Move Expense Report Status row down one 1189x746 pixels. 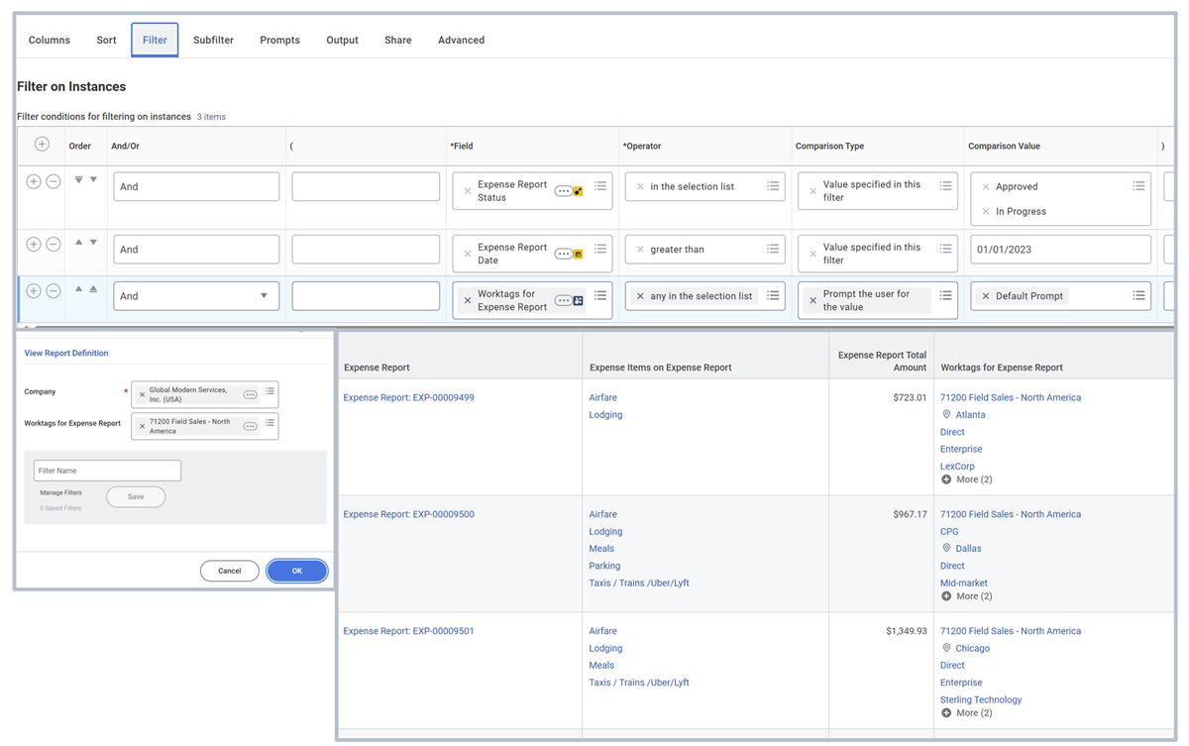point(94,180)
